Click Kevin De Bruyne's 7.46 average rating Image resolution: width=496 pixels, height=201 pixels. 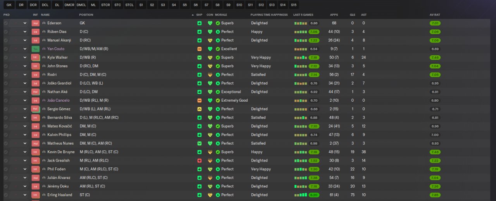(x=435, y=152)
